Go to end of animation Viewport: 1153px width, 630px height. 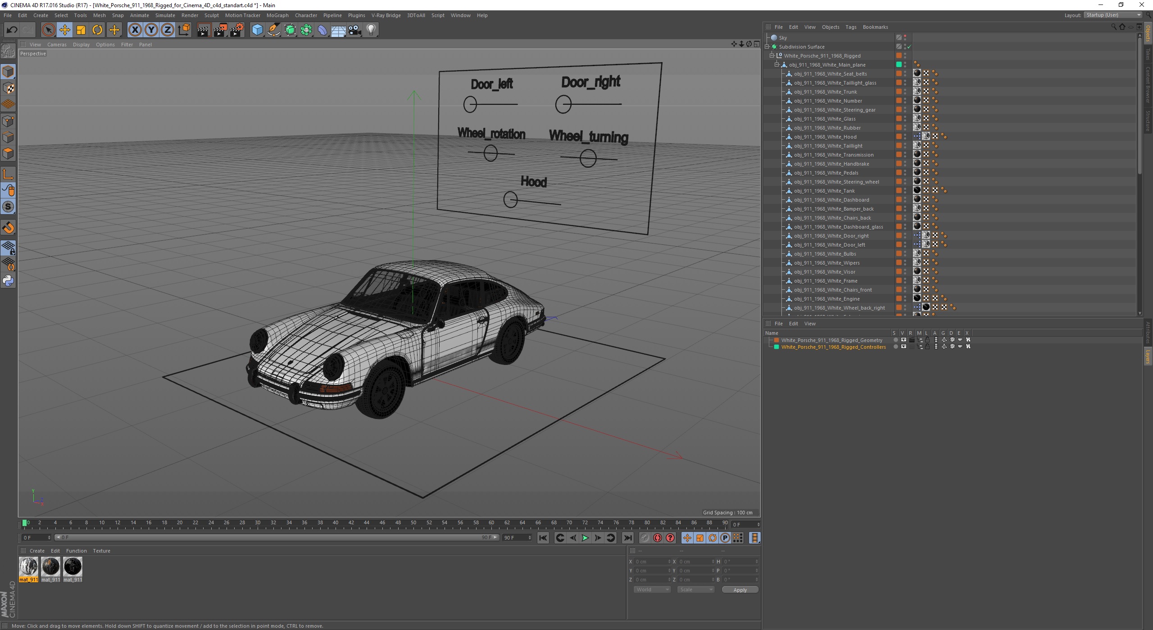point(627,538)
